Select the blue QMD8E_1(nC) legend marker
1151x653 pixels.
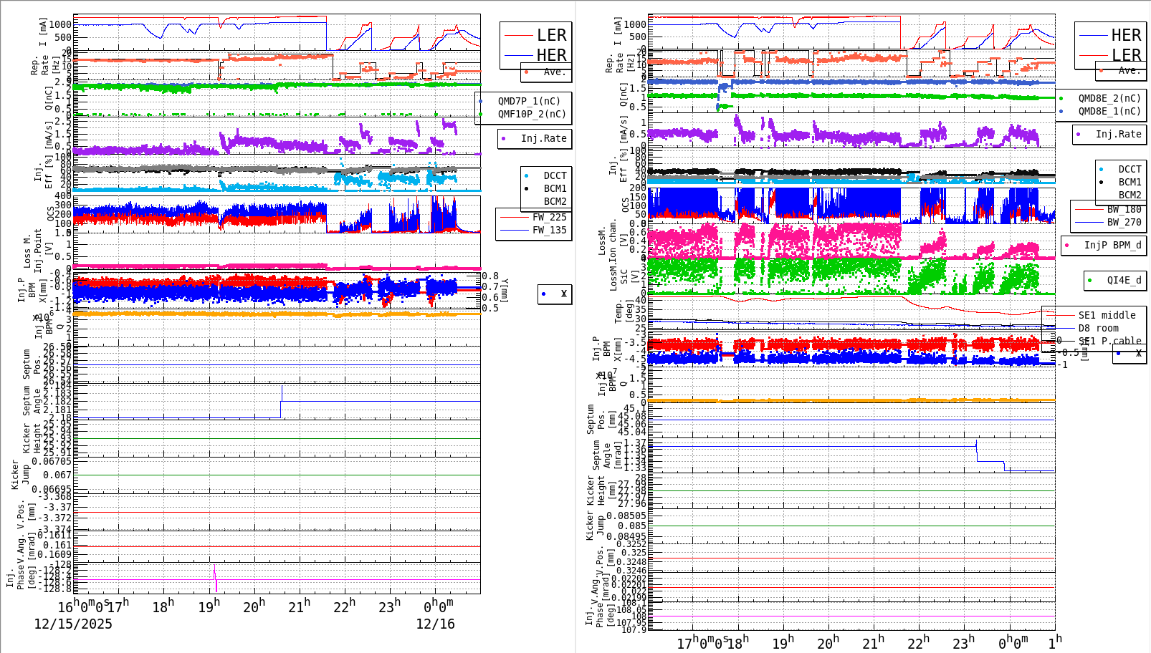click(1063, 112)
